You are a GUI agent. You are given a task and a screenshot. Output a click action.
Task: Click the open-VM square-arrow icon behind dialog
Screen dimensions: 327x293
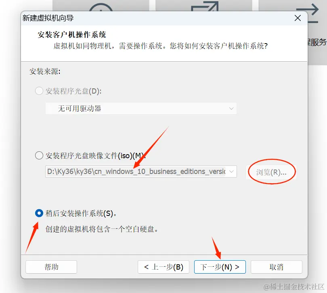(205, 6)
